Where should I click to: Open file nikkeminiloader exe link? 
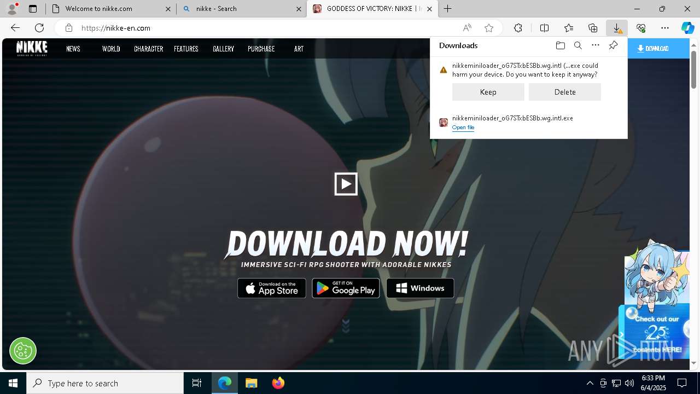point(463,128)
